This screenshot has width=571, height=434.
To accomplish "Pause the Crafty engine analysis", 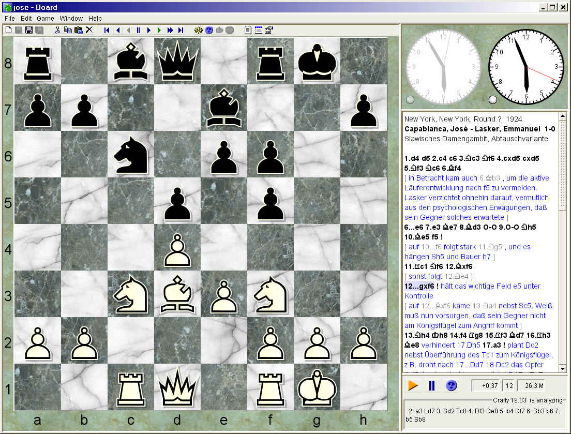I will click(432, 385).
